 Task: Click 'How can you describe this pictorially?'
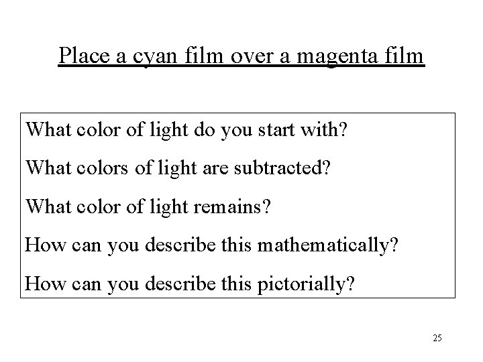190,284
